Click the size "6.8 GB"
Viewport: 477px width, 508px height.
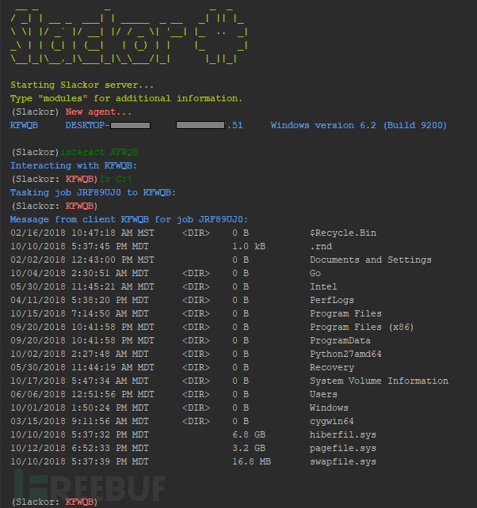click(x=249, y=434)
